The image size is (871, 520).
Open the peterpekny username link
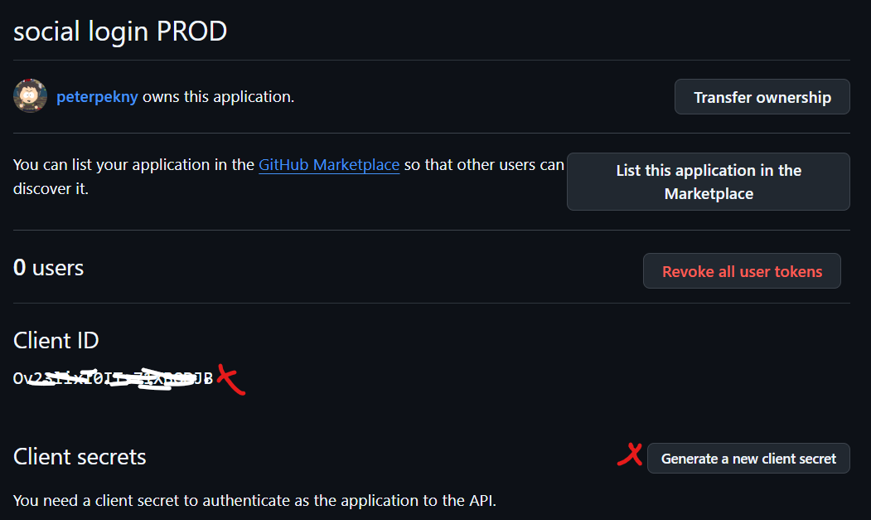[98, 97]
